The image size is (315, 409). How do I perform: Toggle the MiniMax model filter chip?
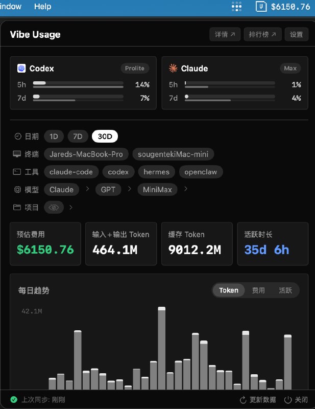tap(157, 190)
